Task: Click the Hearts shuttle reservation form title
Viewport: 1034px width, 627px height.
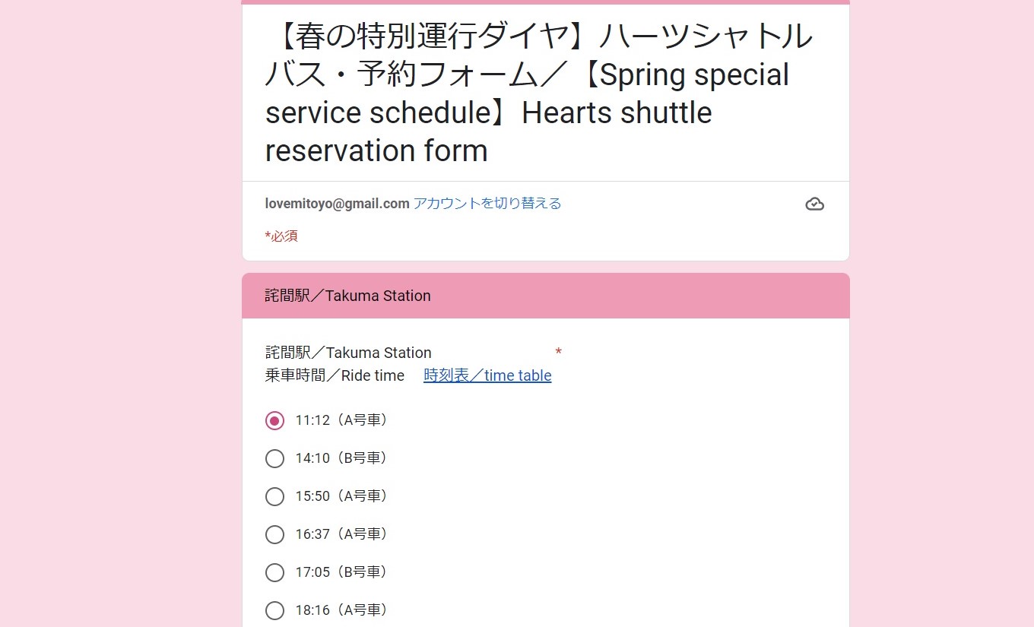Action: [540, 93]
